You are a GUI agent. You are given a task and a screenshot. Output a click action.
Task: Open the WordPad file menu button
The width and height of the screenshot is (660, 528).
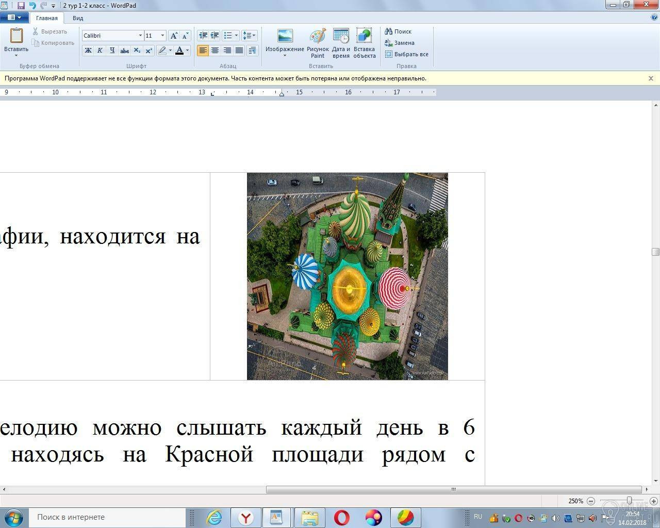point(14,18)
